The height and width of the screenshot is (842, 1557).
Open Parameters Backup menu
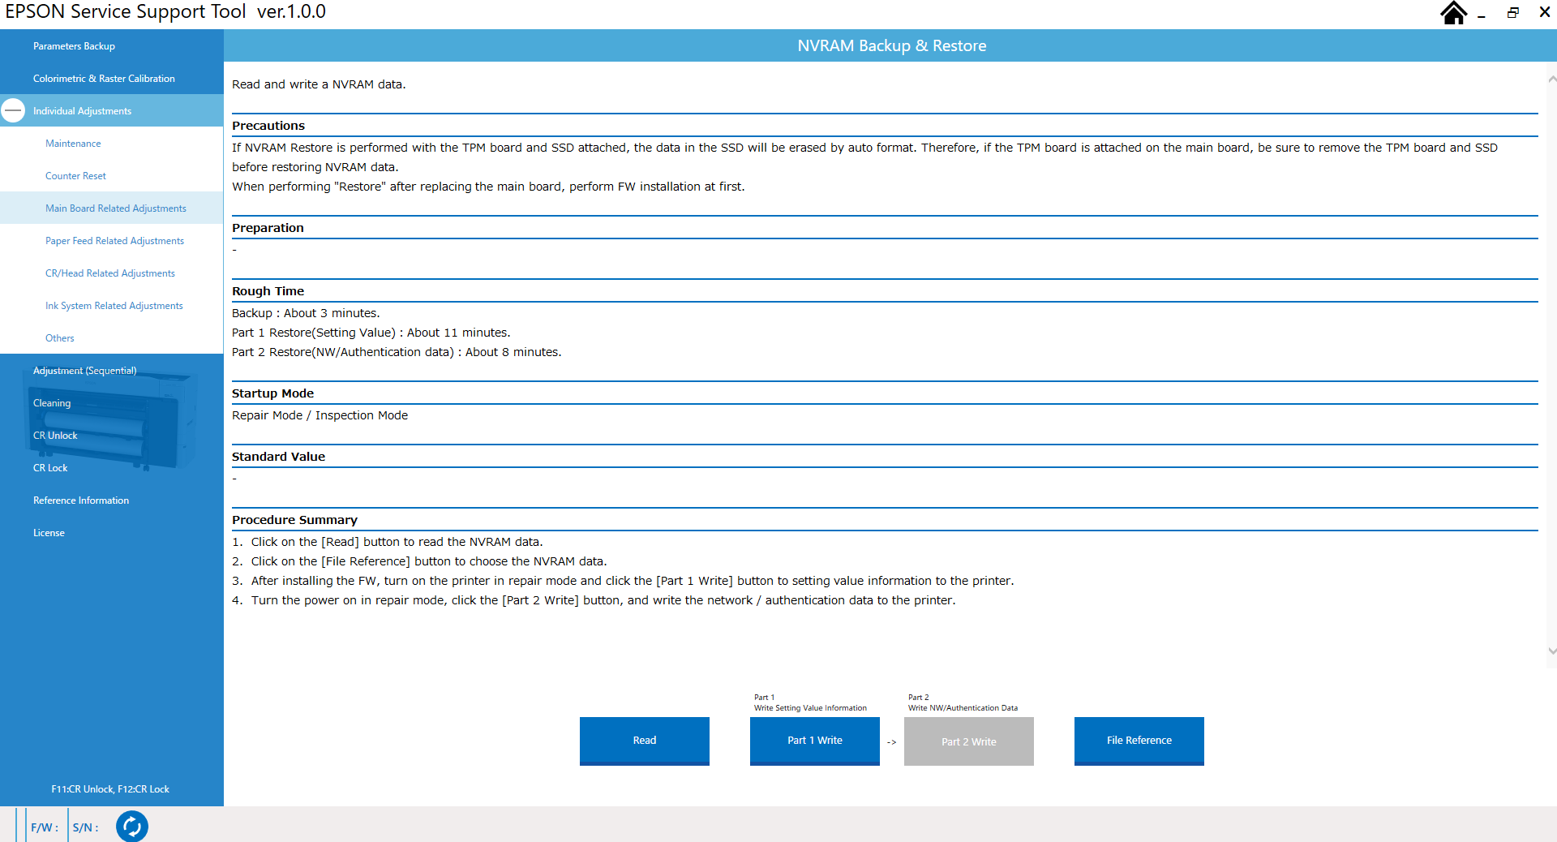click(112, 46)
